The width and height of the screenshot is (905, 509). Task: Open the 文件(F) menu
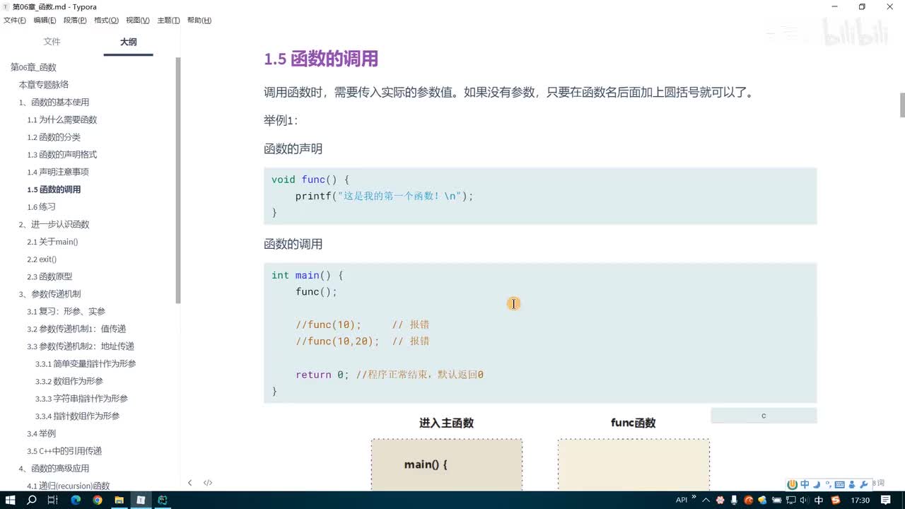point(15,21)
